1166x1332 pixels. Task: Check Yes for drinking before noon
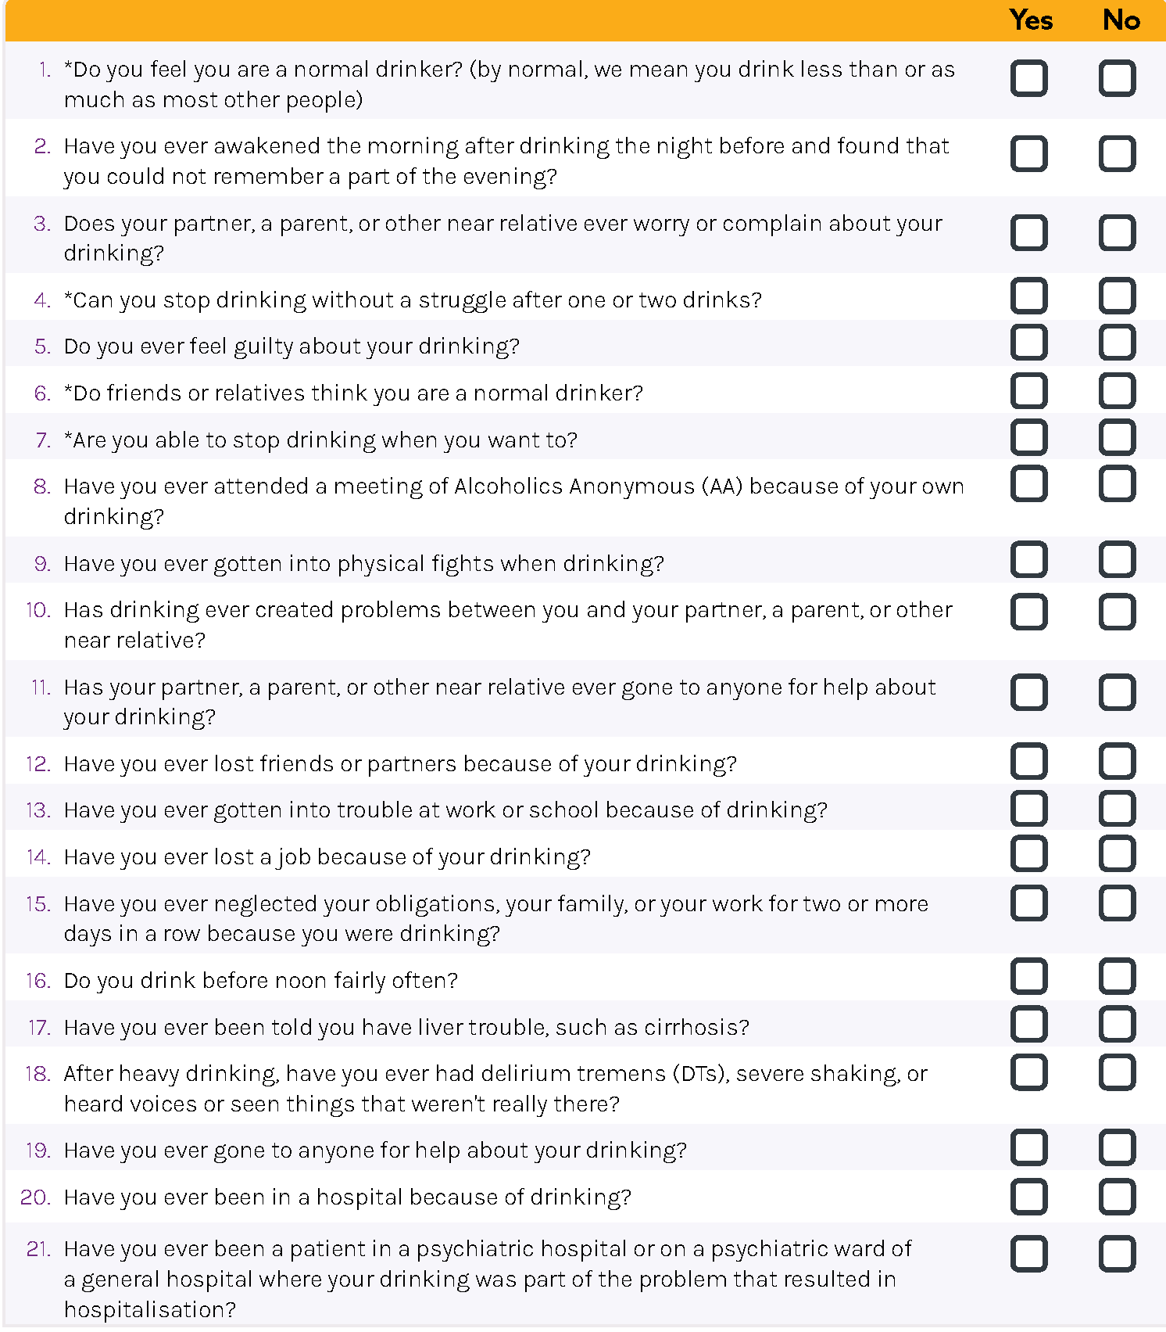coord(1028,977)
